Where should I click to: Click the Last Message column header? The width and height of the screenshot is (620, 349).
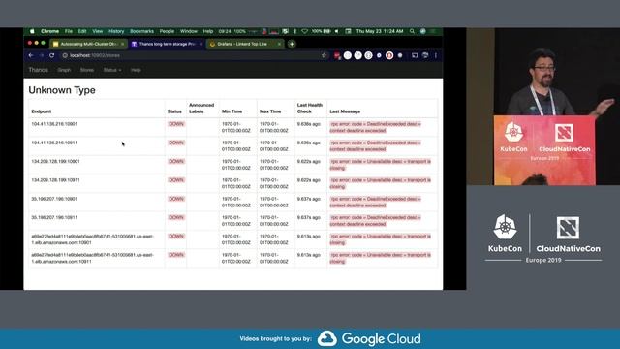[x=345, y=111]
